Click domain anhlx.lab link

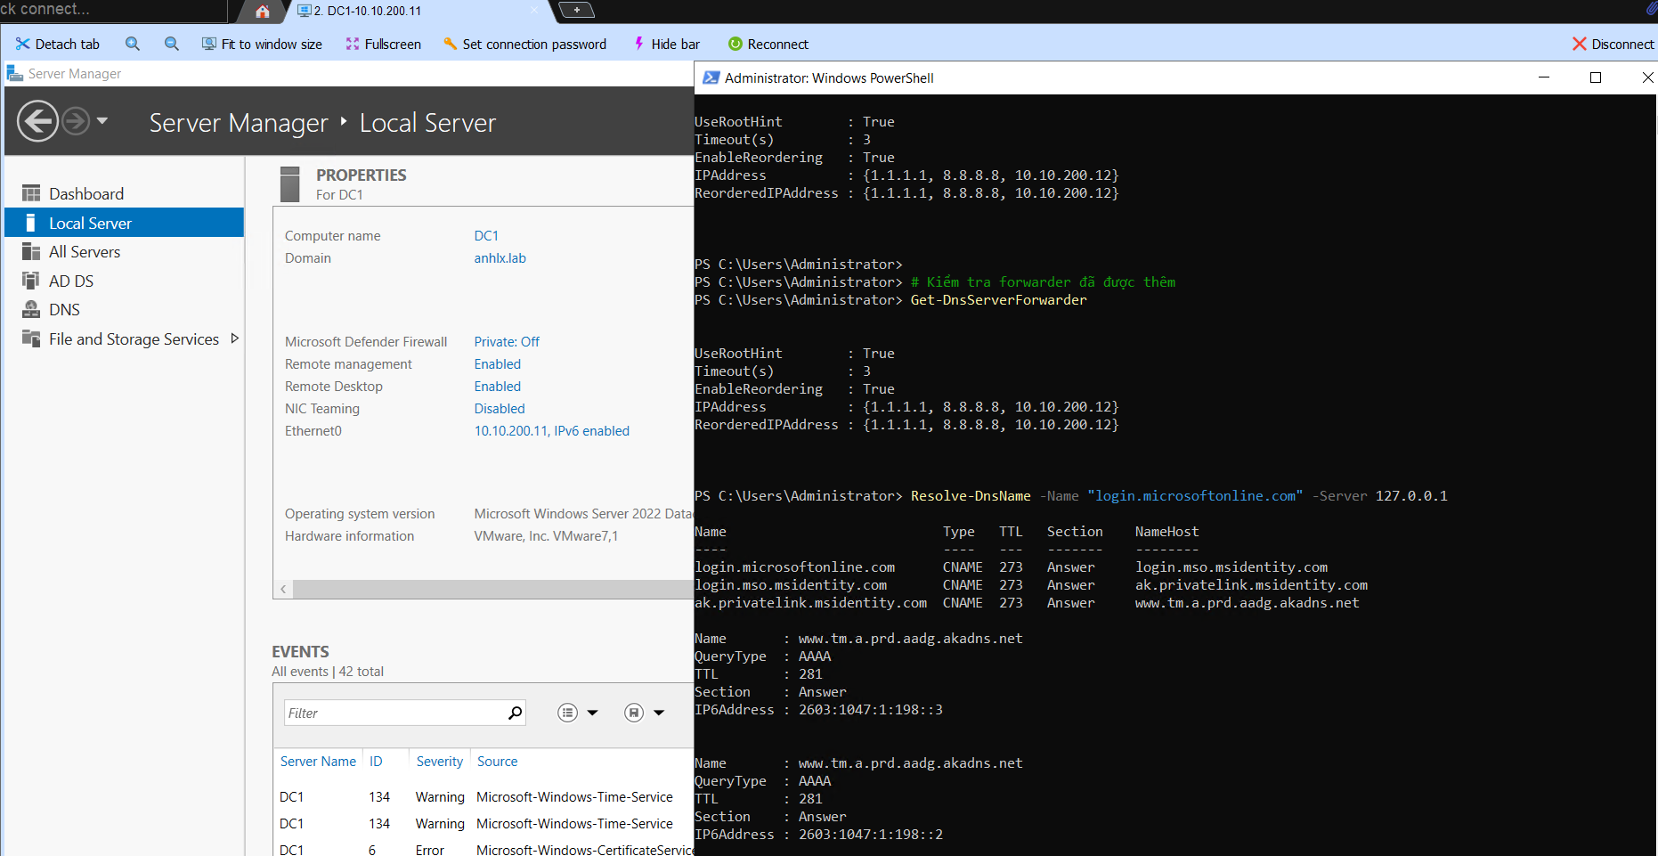500,258
